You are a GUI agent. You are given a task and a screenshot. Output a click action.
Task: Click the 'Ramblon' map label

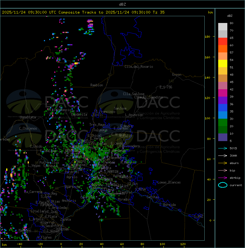97,85
